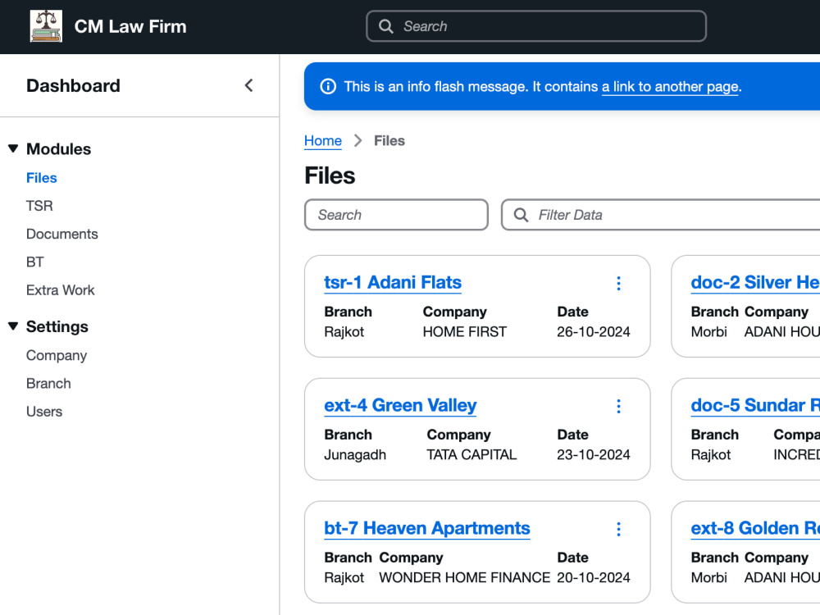Image resolution: width=820 pixels, height=615 pixels.
Task: Click the Files breadcrumb text
Action: tap(389, 141)
